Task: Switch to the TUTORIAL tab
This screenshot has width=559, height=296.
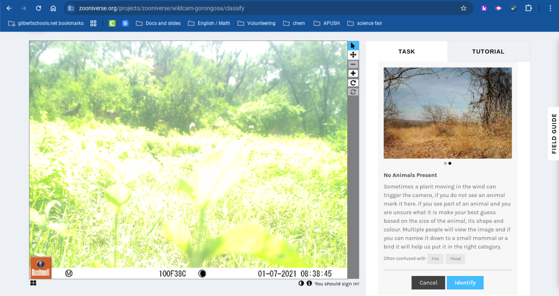Action: [488, 51]
